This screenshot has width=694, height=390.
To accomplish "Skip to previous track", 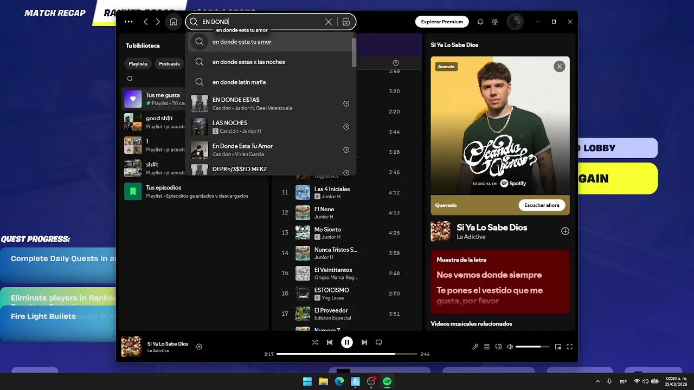I will (x=330, y=342).
